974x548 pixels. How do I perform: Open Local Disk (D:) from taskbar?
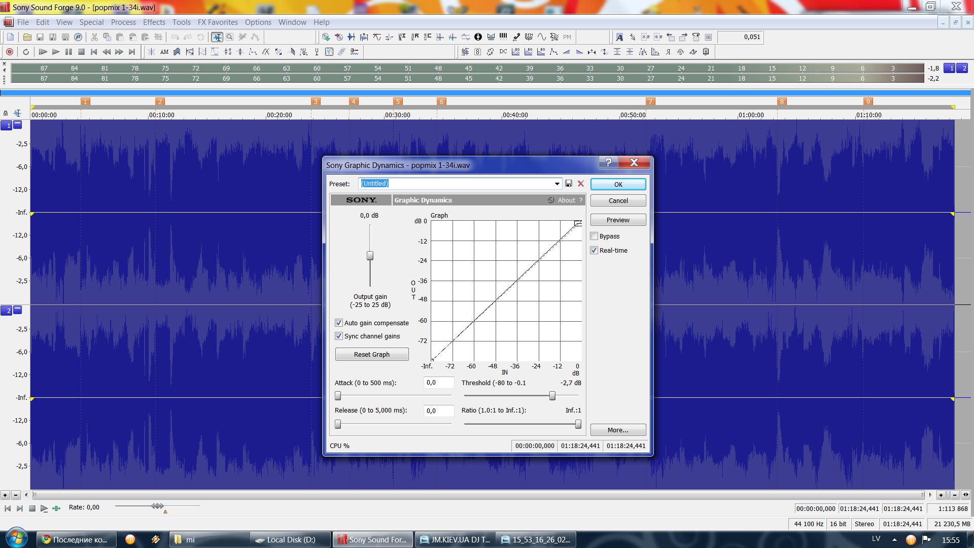click(291, 540)
